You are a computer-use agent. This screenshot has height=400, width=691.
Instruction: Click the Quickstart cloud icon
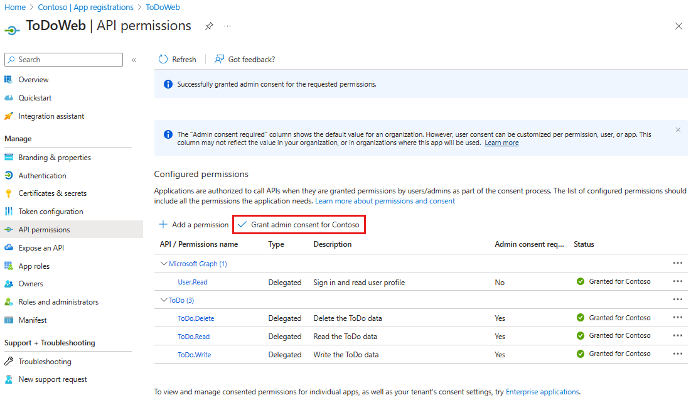(8, 97)
